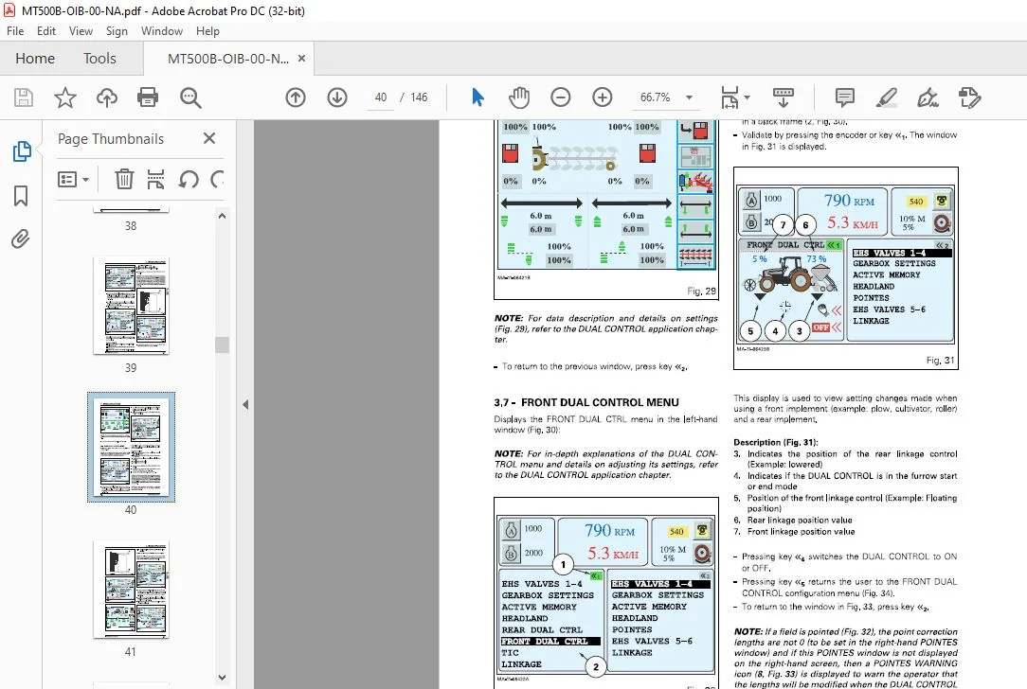Click the 'Fig. 29' caption
The width and height of the screenshot is (1027, 689).
701,291
